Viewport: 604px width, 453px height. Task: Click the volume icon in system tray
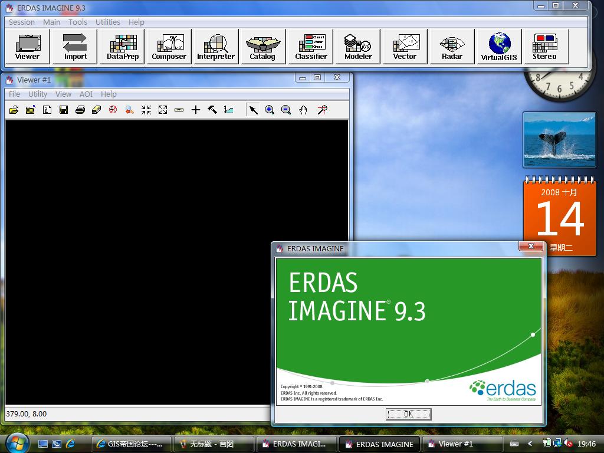click(x=568, y=444)
